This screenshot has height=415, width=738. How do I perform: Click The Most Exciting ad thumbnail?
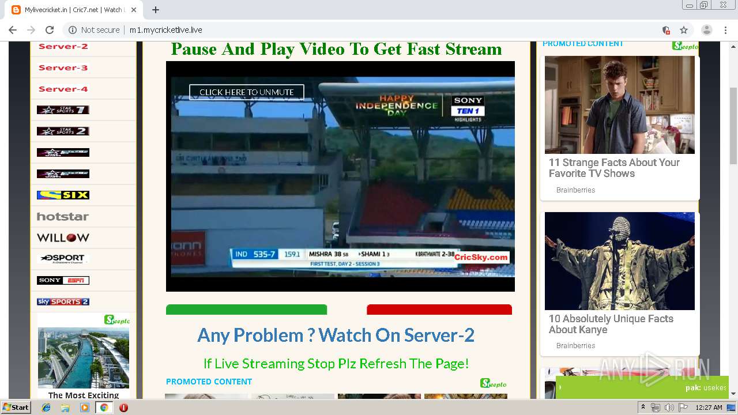(x=84, y=358)
